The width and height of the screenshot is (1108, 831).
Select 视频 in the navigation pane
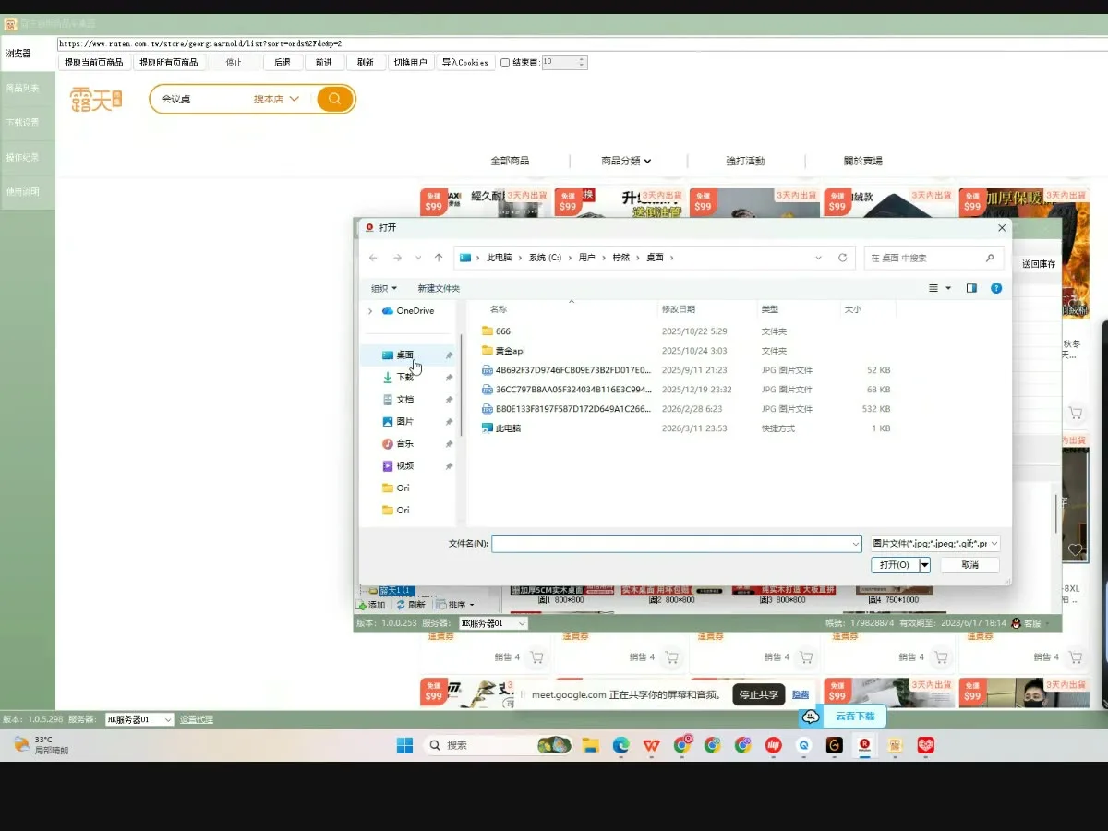[x=398, y=466]
